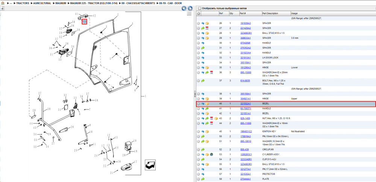Image resolution: width=376 pixels, height=182 pixels.
Task: Open MAGNUM 225 - TRACTOR (EU) breadcrumb
Action: click(x=94, y=3)
